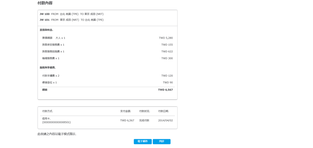Click the JW 100 flight number
Image resolution: width=313 pixels, height=148 pixels.
[x=45, y=14]
